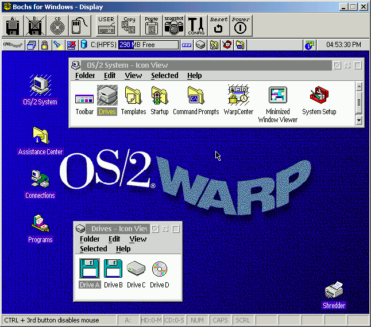
Task: Open the Bochs CONFIG button
Action: point(196,26)
